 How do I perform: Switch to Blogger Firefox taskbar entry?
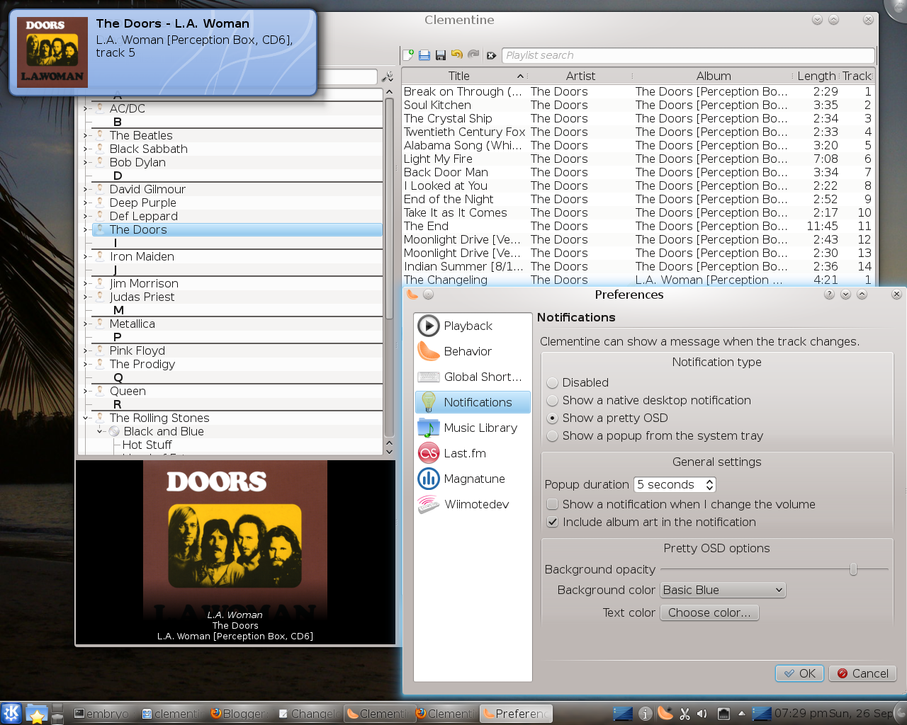[238, 714]
